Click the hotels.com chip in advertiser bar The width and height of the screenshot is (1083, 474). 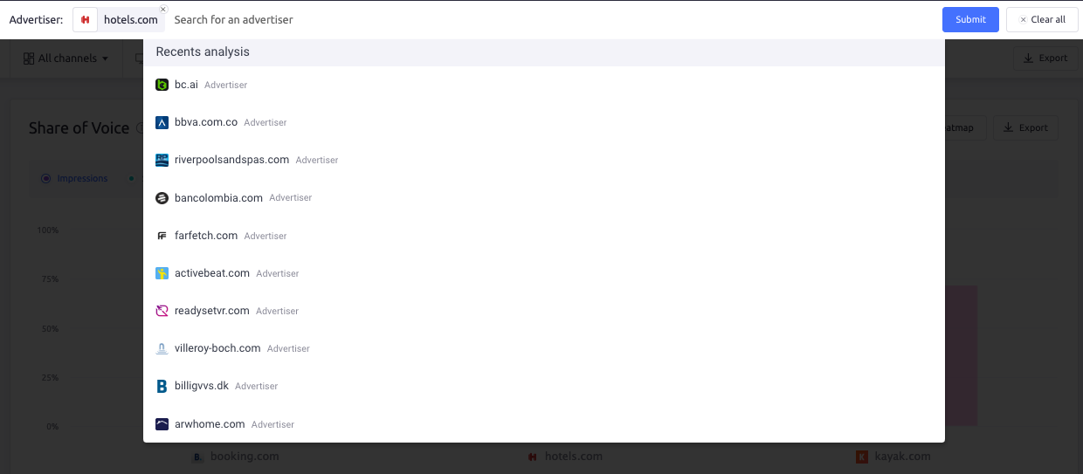130,19
